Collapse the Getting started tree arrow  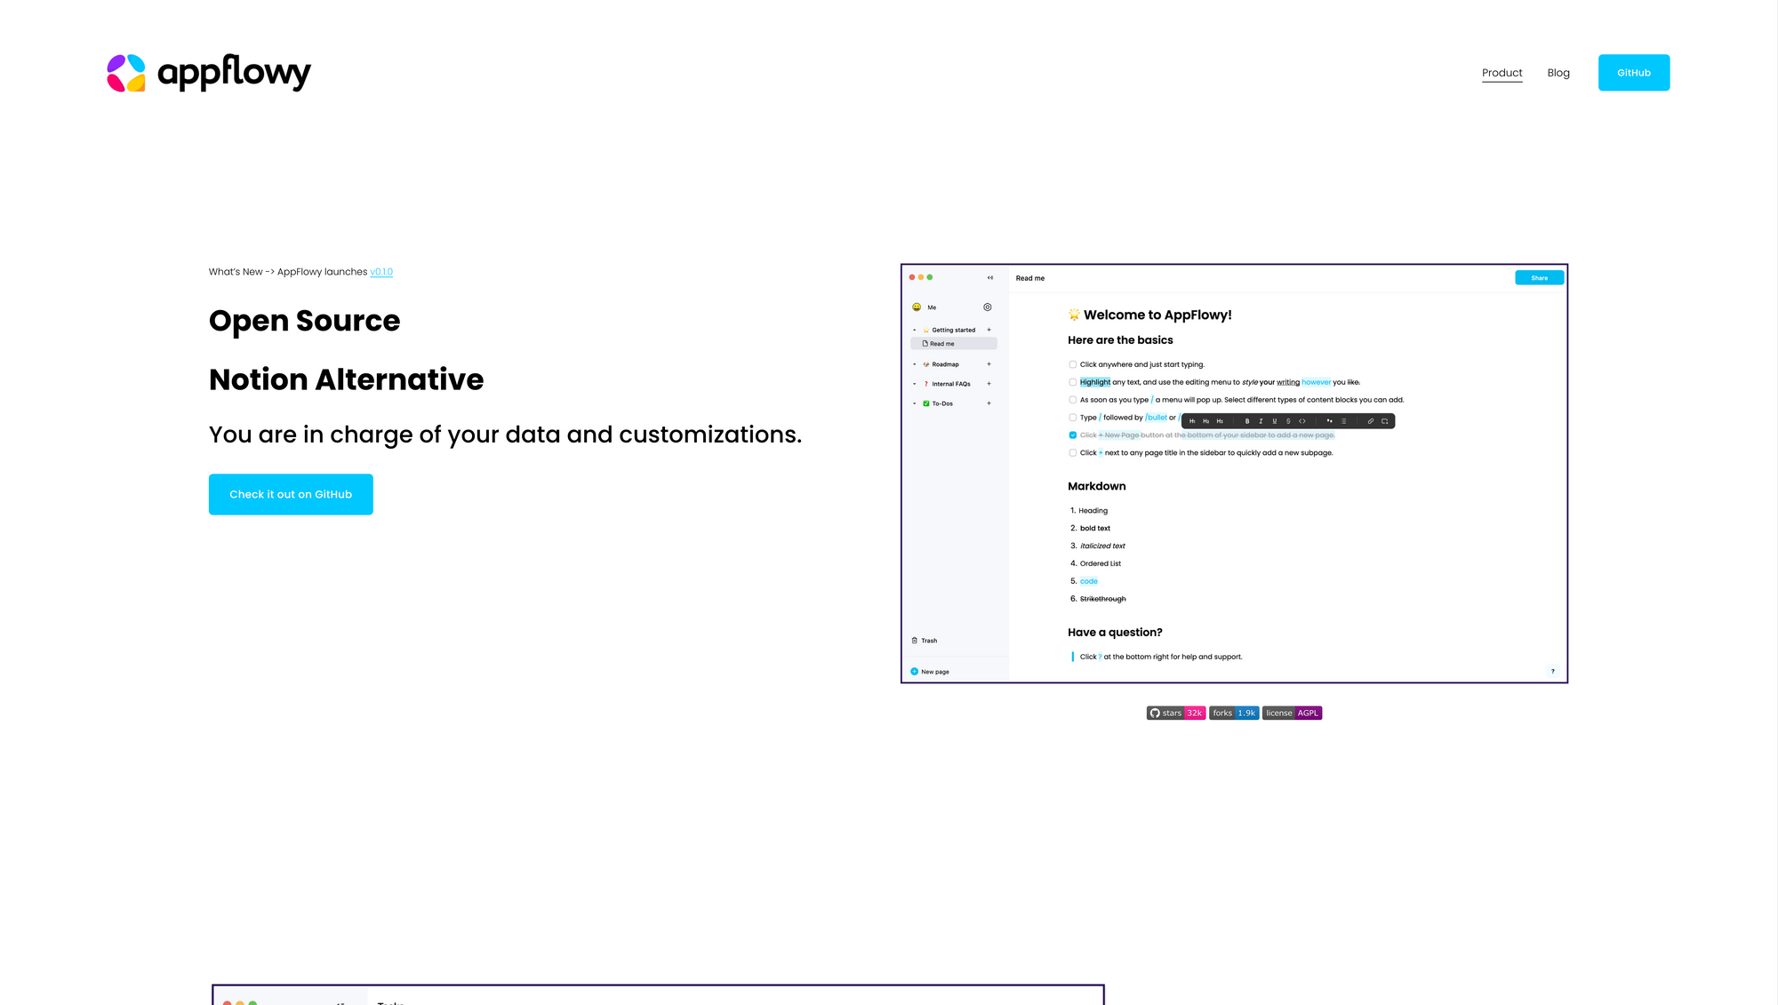click(914, 331)
